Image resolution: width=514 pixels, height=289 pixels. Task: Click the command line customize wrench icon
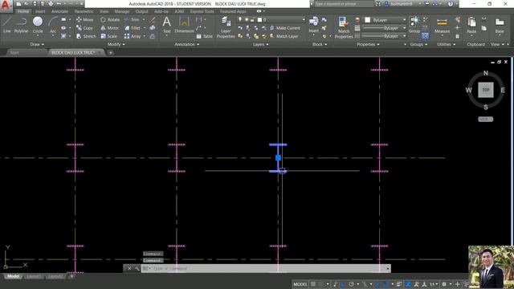[x=137, y=268]
